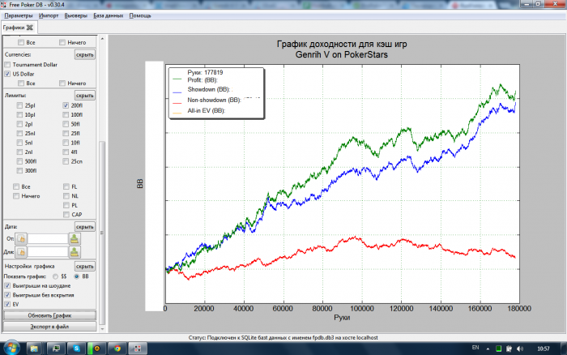Open the Вьюверы menu

coord(76,15)
